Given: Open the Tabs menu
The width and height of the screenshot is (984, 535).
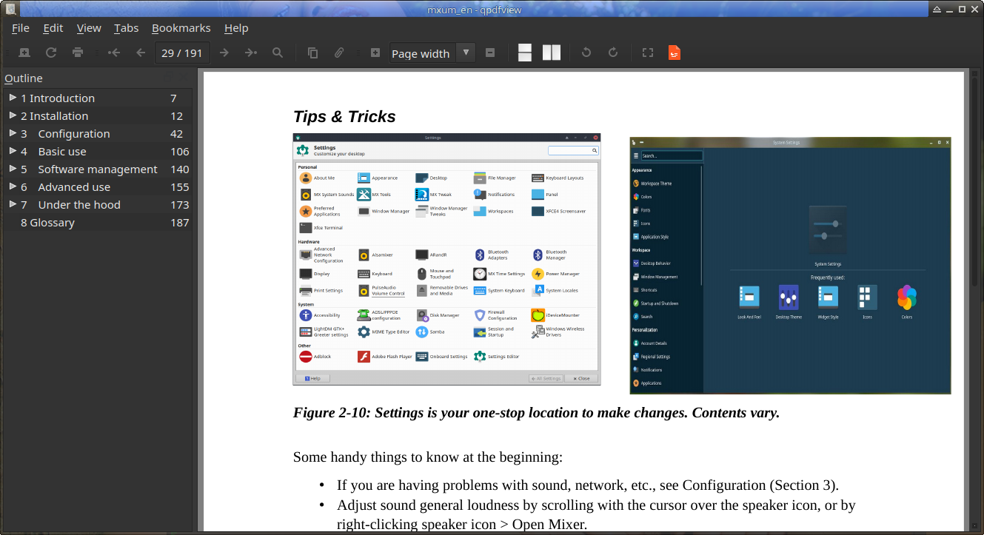Looking at the screenshot, I should pos(127,28).
